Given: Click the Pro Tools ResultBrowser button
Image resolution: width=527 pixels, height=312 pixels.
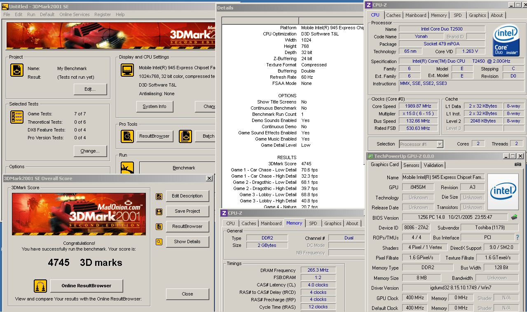Looking at the screenshot, I should pyautogui.click(x=155, y=136).
